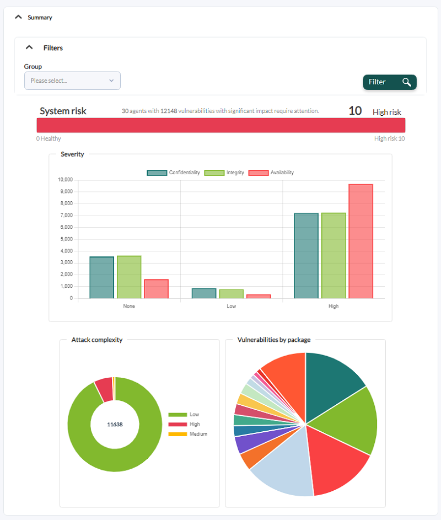The height and width of the screenshot is (520, 441).
Task: Click the '0 Healthy' label
Action: click(x=49, y=138)
